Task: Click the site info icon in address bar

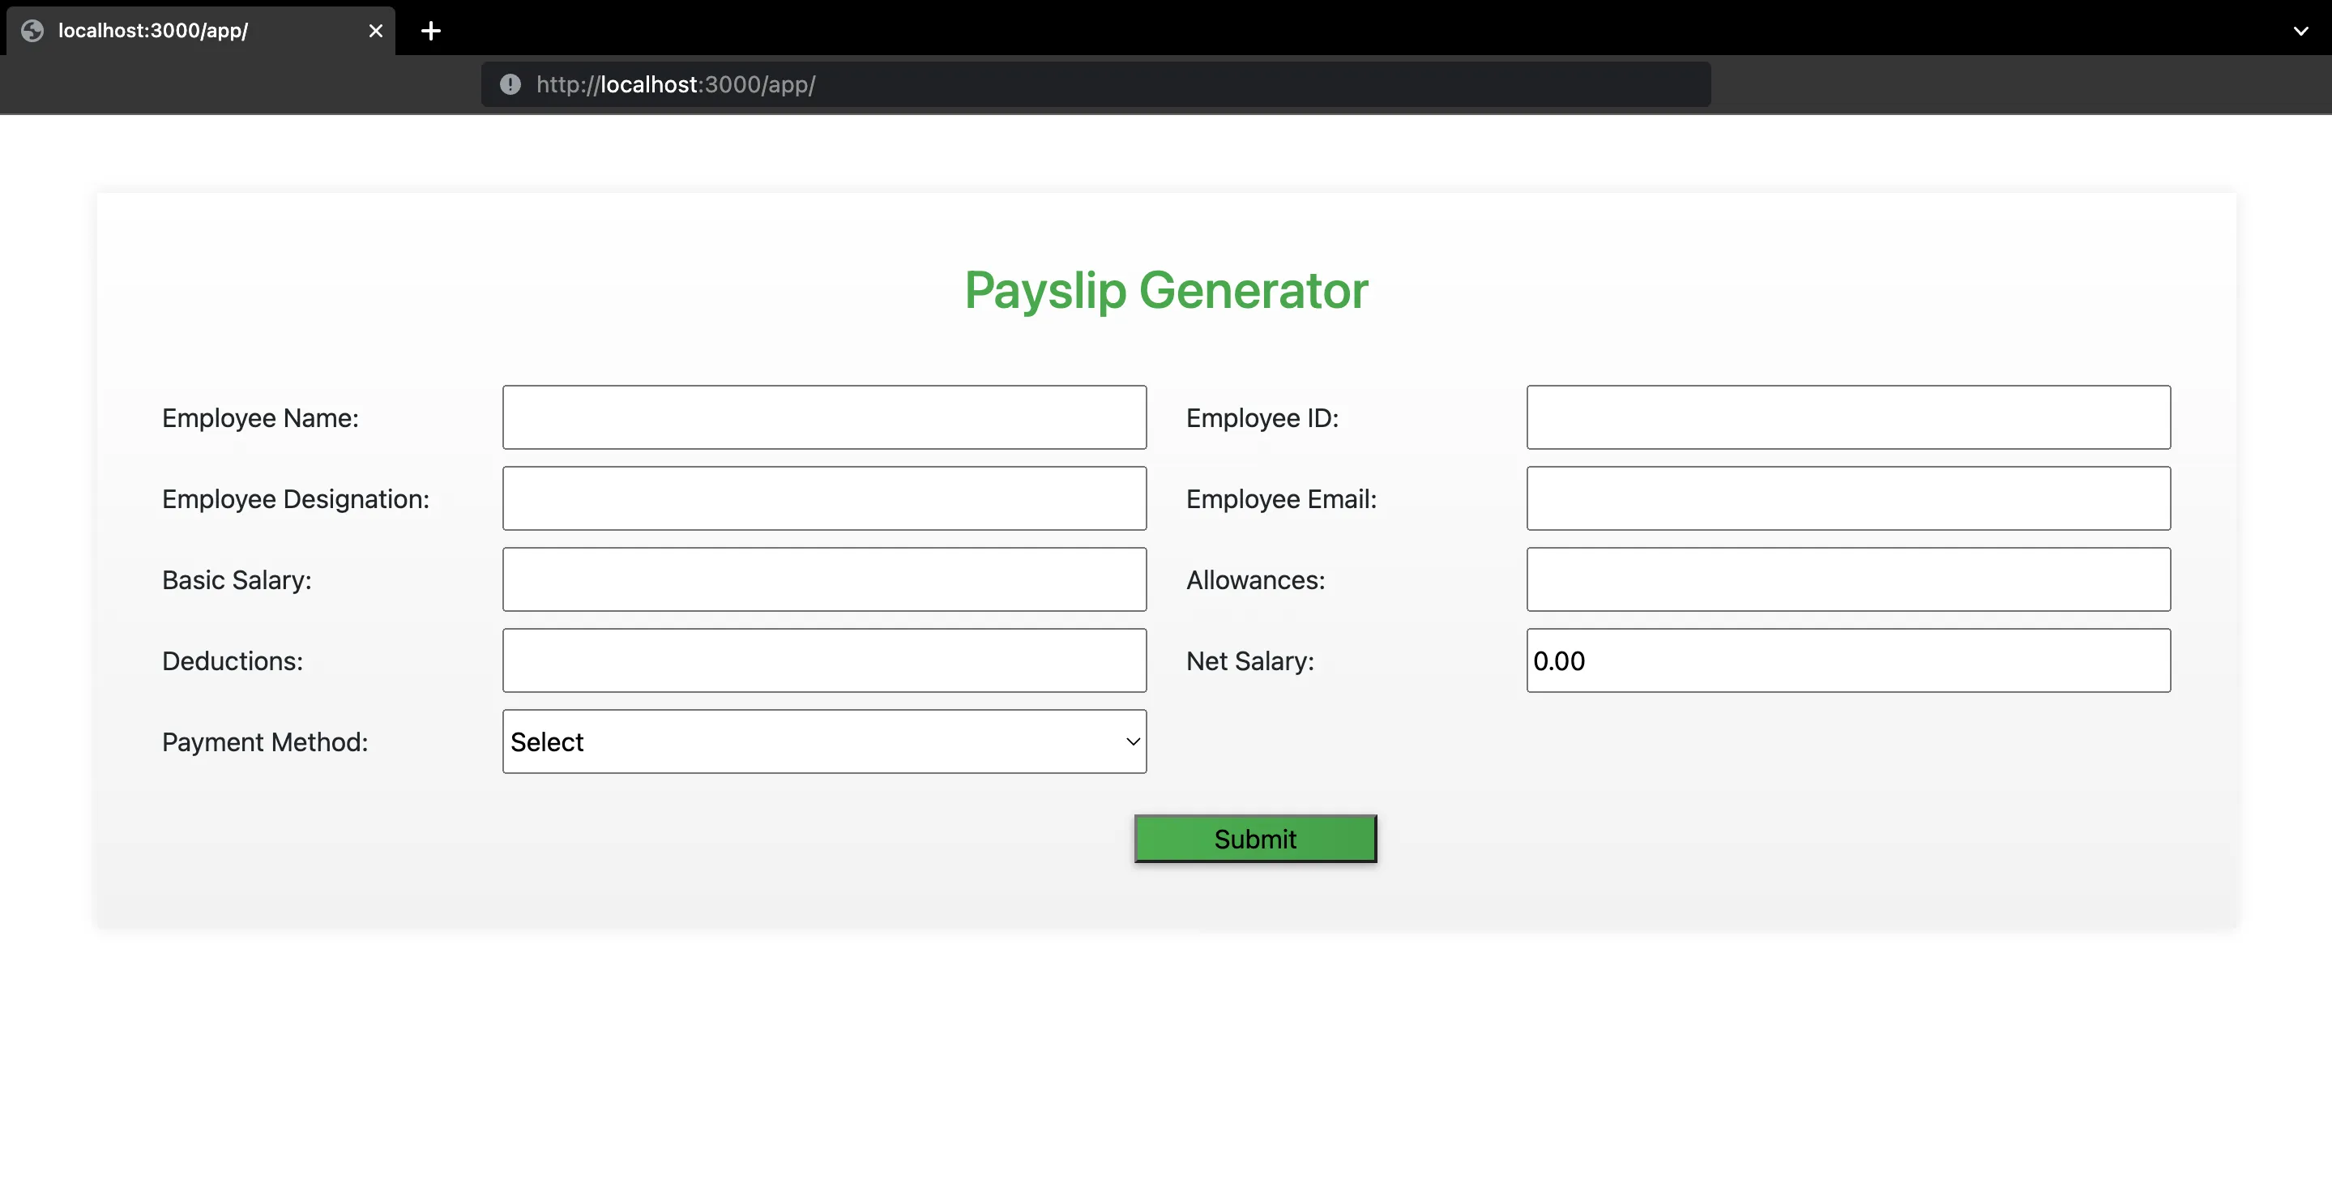Action: point(510,84)
